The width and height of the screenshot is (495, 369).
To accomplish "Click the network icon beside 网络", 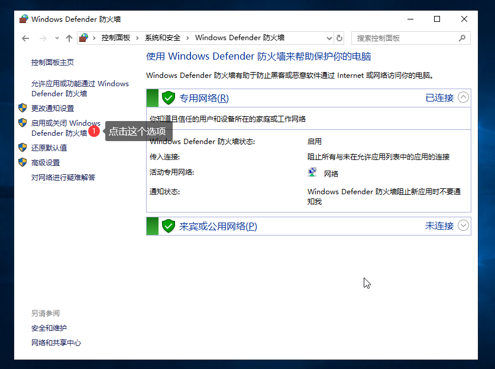I will [x=312, y=172].
